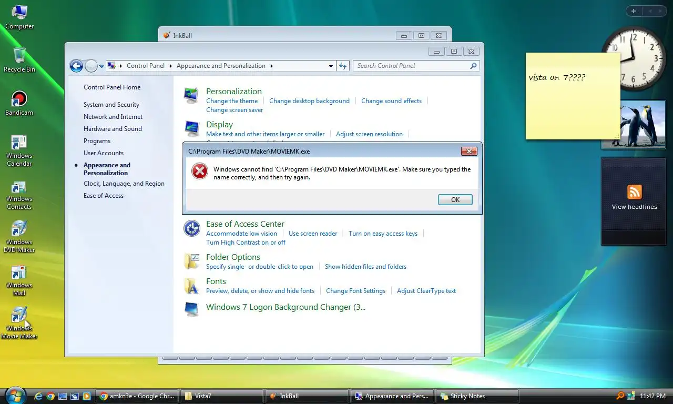This screenshot has width=673, height=404.
Task: Click Adjust ClearType text link
Action: [426, 291]
